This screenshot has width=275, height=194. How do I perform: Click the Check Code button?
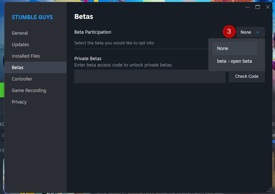click(247, 76)
